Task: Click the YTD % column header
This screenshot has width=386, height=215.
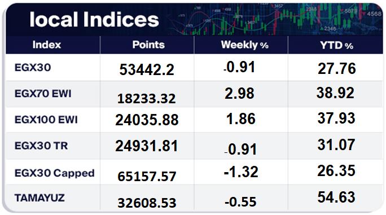Action: pos(337,45)
